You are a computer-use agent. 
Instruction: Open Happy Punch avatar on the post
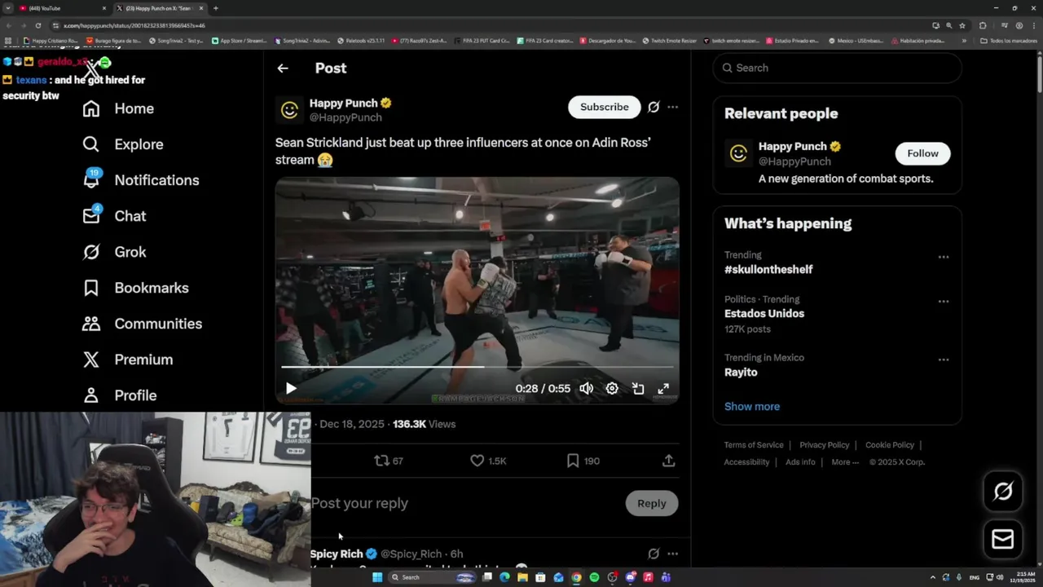pos(289,109)
